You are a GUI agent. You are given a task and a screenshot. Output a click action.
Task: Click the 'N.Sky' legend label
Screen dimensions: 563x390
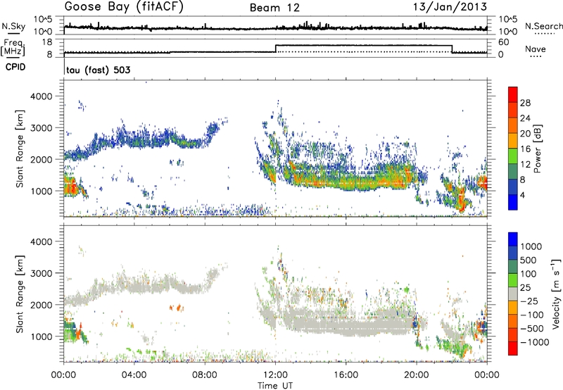[x=13, y=26]
